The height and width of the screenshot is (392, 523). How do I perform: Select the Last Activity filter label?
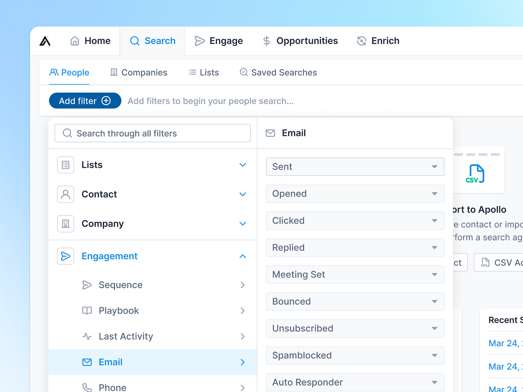coord(126,336)
